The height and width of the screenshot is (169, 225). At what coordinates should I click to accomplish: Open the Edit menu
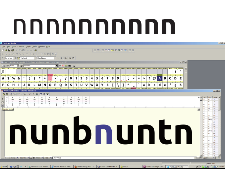click(9, 47)
